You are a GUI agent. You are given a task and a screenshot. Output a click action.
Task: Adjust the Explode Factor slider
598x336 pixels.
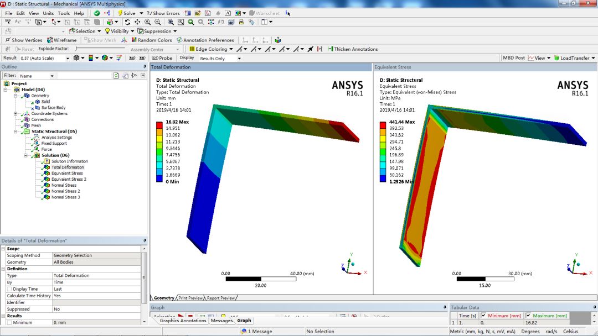(x=100, y=49)
